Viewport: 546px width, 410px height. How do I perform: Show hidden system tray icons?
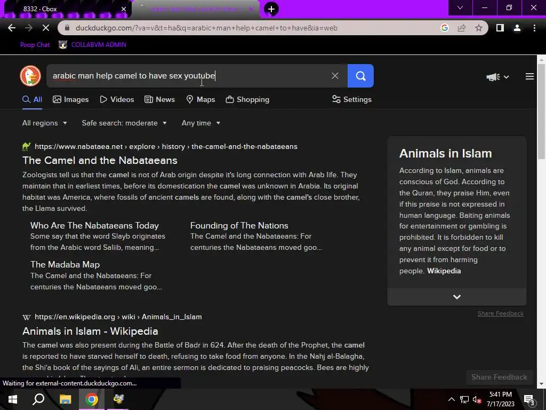coord(451,399)
